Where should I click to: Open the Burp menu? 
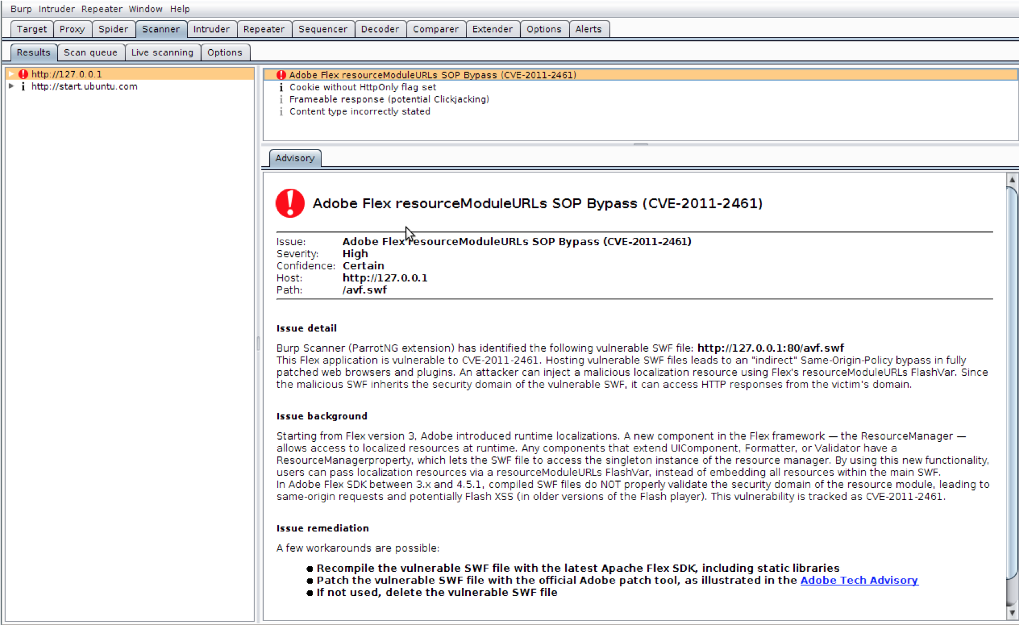point(21,9)
